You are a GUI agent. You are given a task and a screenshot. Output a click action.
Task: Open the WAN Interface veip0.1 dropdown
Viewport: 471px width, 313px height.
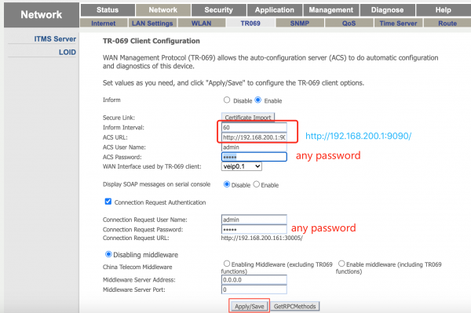point(242,166)
